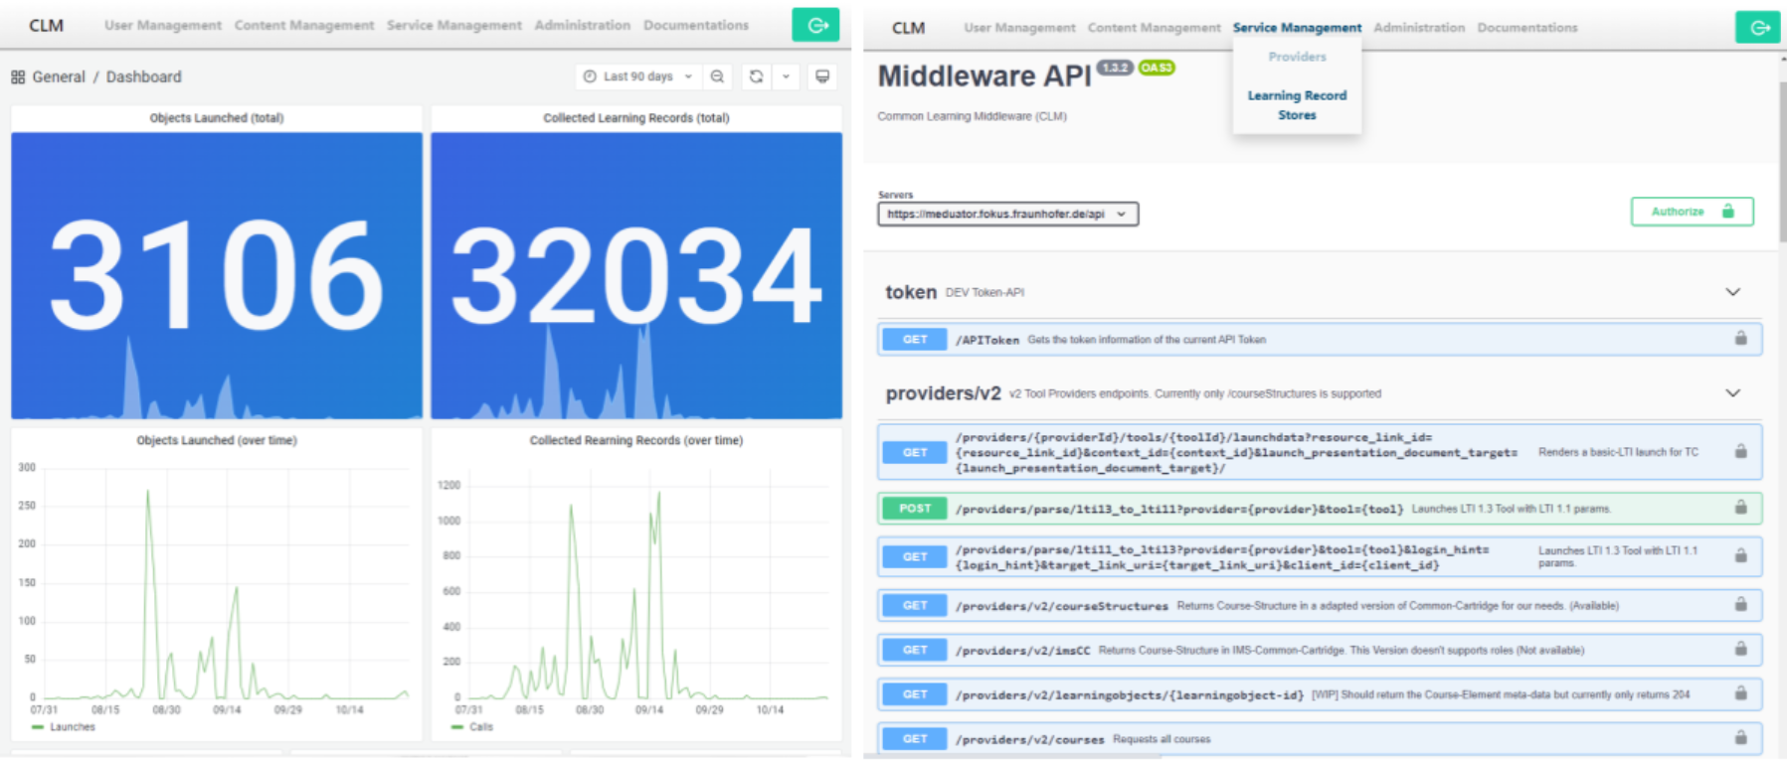Click the Collected Learning Records (over time) title
Screen dimensions: 1787x760
click(636, 440)
